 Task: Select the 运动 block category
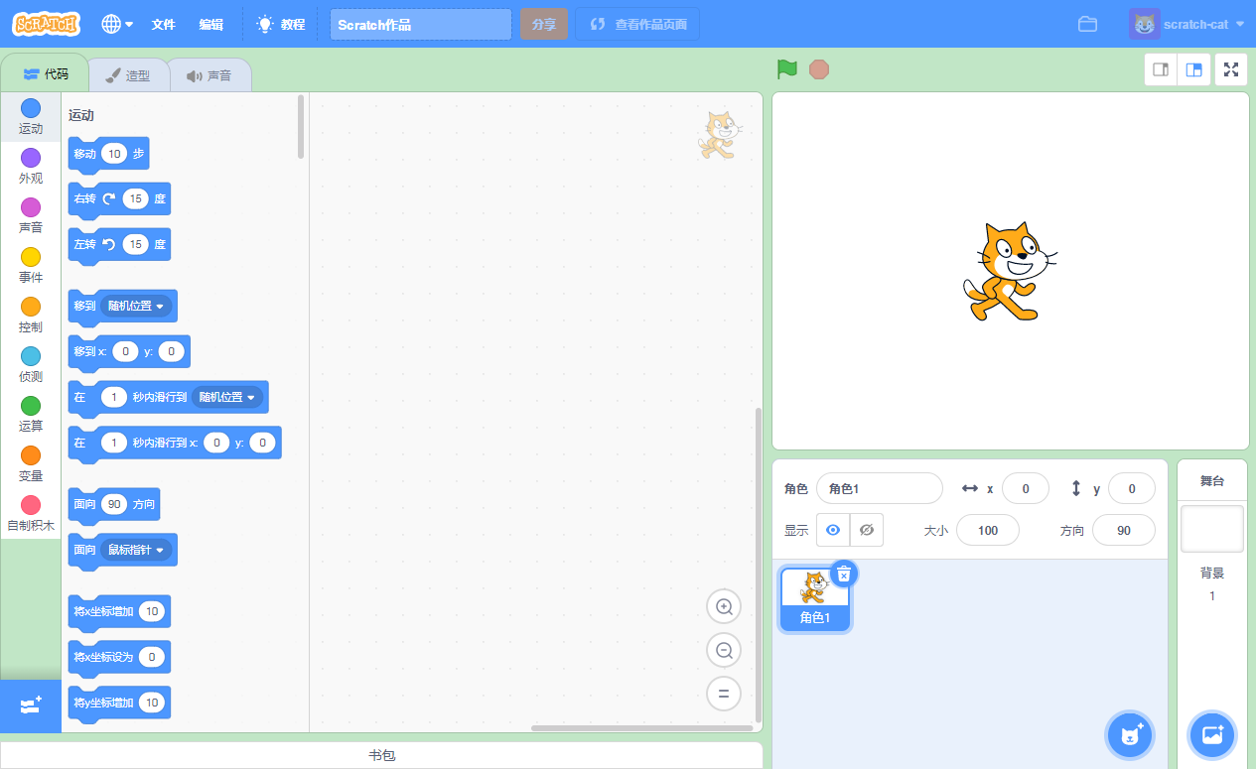click(x=31, y=117)
